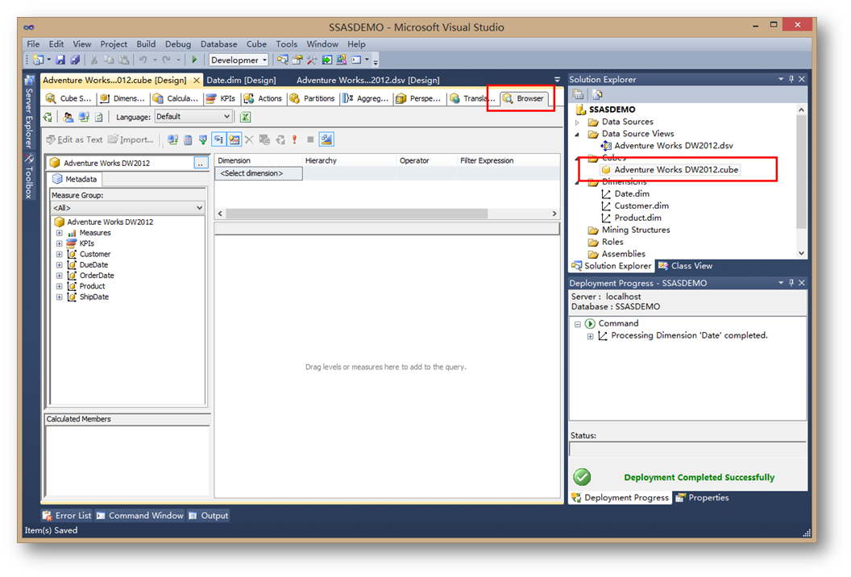This screenshot has height=577, width=851.
Task: Click the Cancel Query square icon
Action: [x=310, y=139]
